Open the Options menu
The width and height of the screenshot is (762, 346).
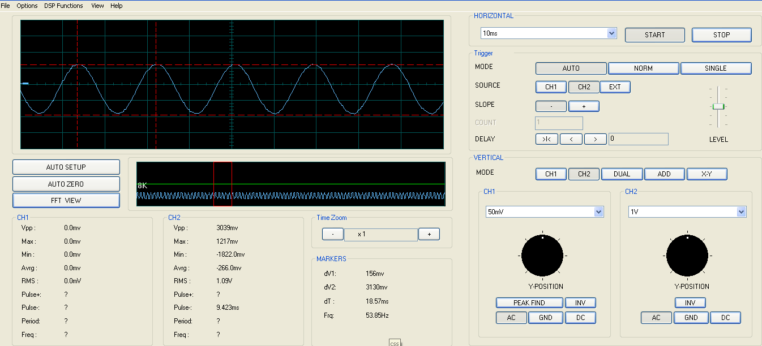coord(27,6)
